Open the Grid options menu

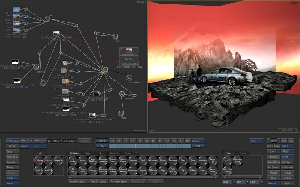[x=270, y=146]
